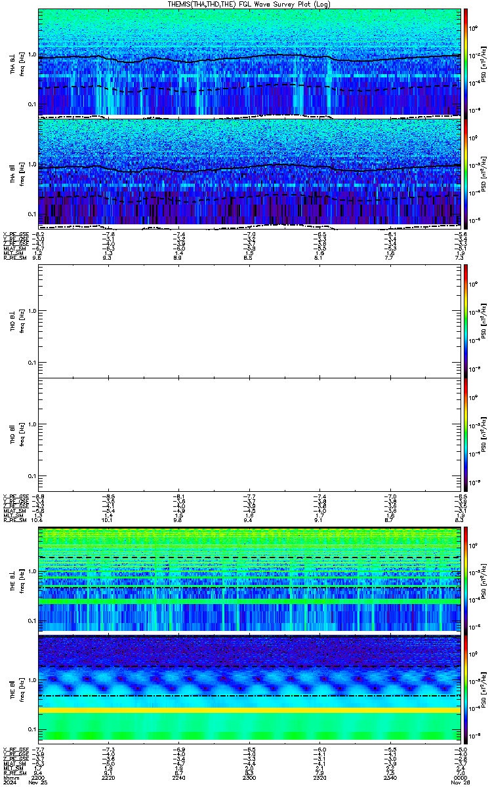Click the Nov 25 date label
The image size is (492, 787).
pyautogui.click(x=39, y=783)
